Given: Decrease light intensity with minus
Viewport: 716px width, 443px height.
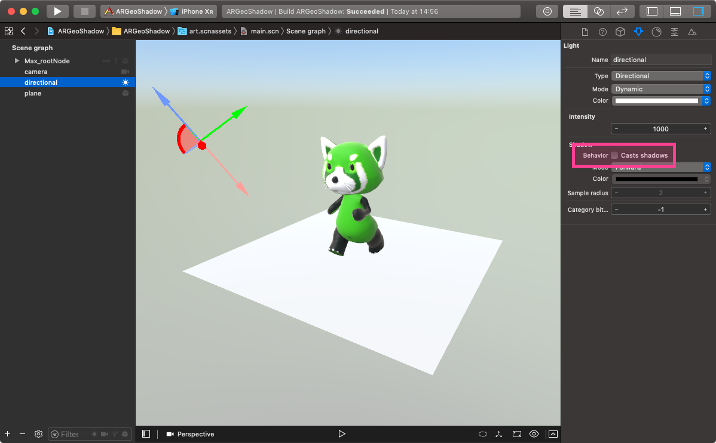Looking at the screenshot, I should pos(616,129).
